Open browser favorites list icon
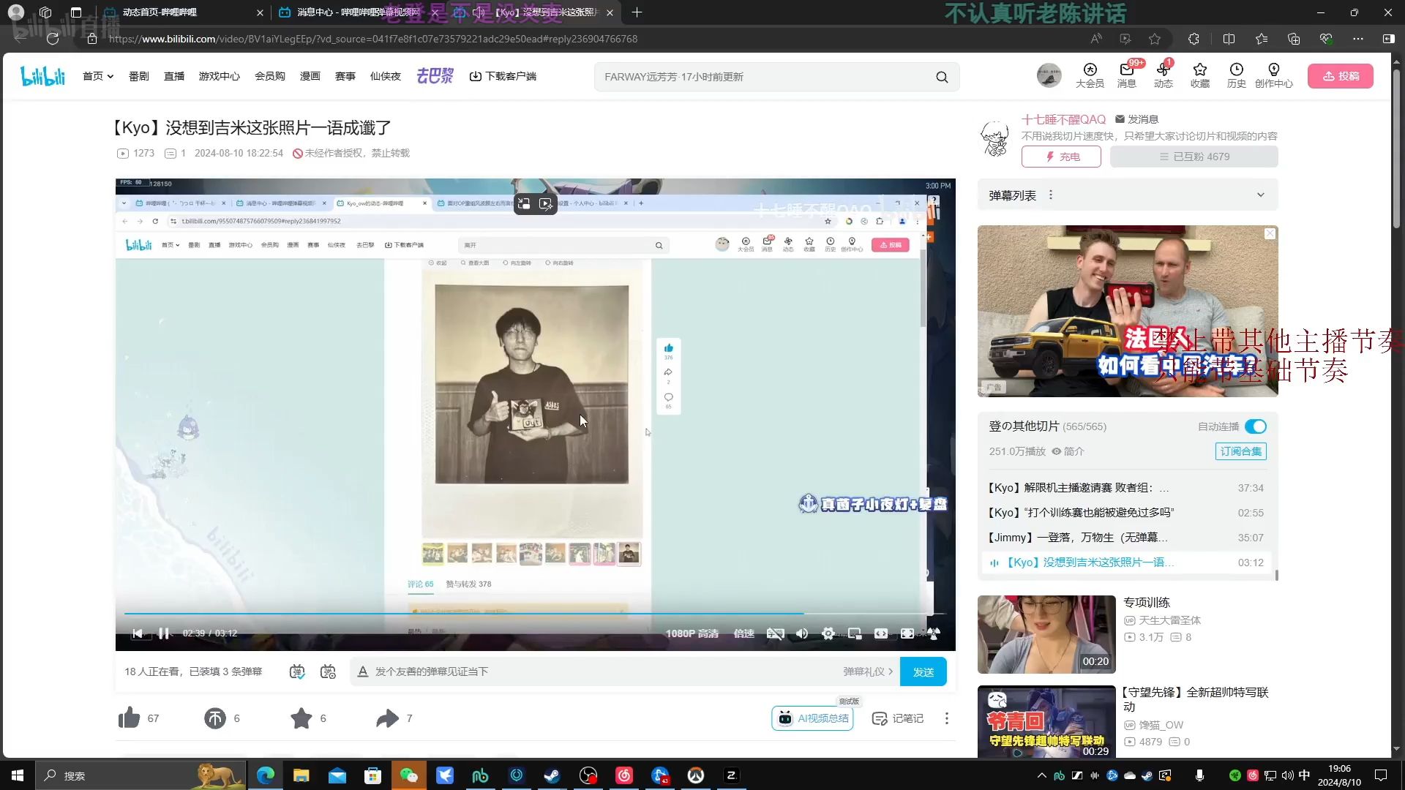 click(x=1262, y=39)
